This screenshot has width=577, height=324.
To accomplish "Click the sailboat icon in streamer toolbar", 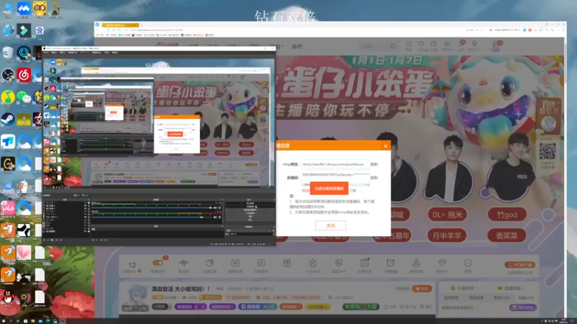I will [416, 263].
